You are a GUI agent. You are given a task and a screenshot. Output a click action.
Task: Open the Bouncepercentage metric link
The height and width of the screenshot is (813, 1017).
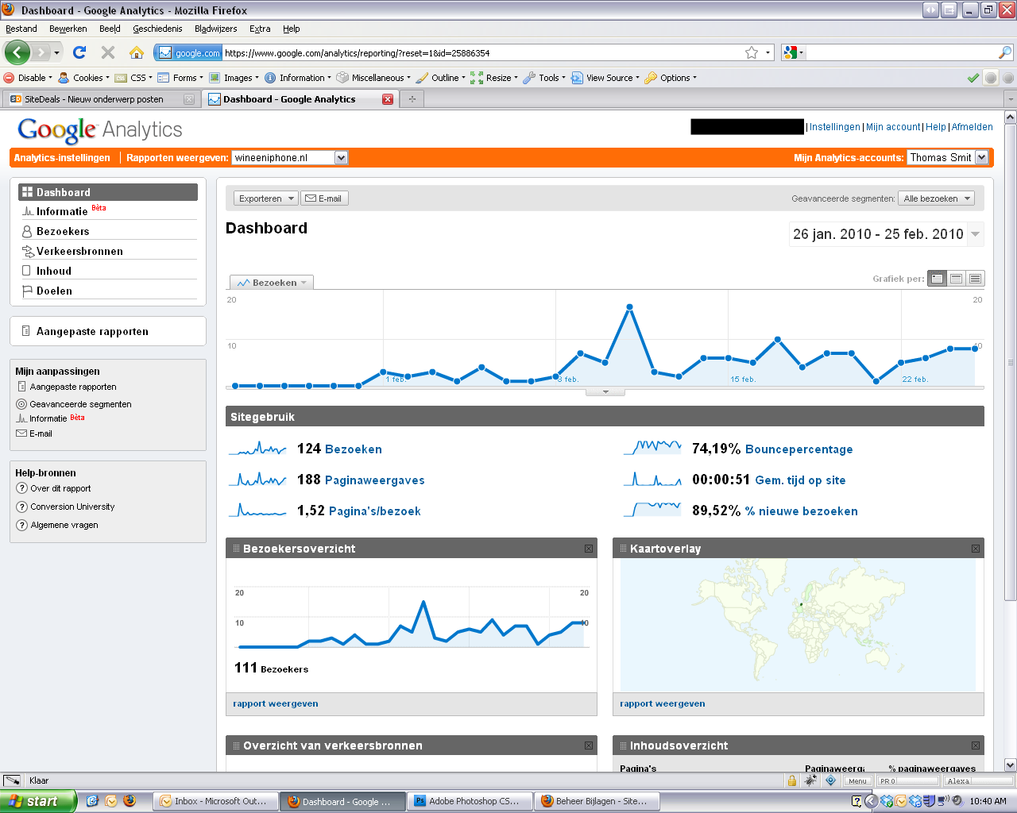pyautogui.click(x=799, y=449)
